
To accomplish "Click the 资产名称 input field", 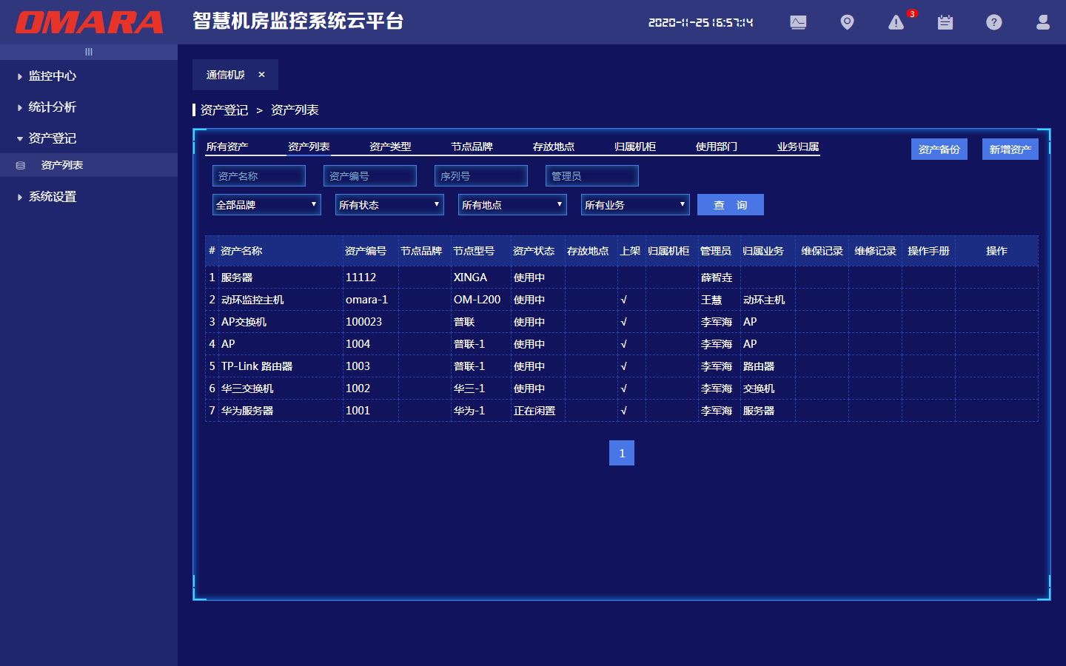I will [x=258, y=176].
